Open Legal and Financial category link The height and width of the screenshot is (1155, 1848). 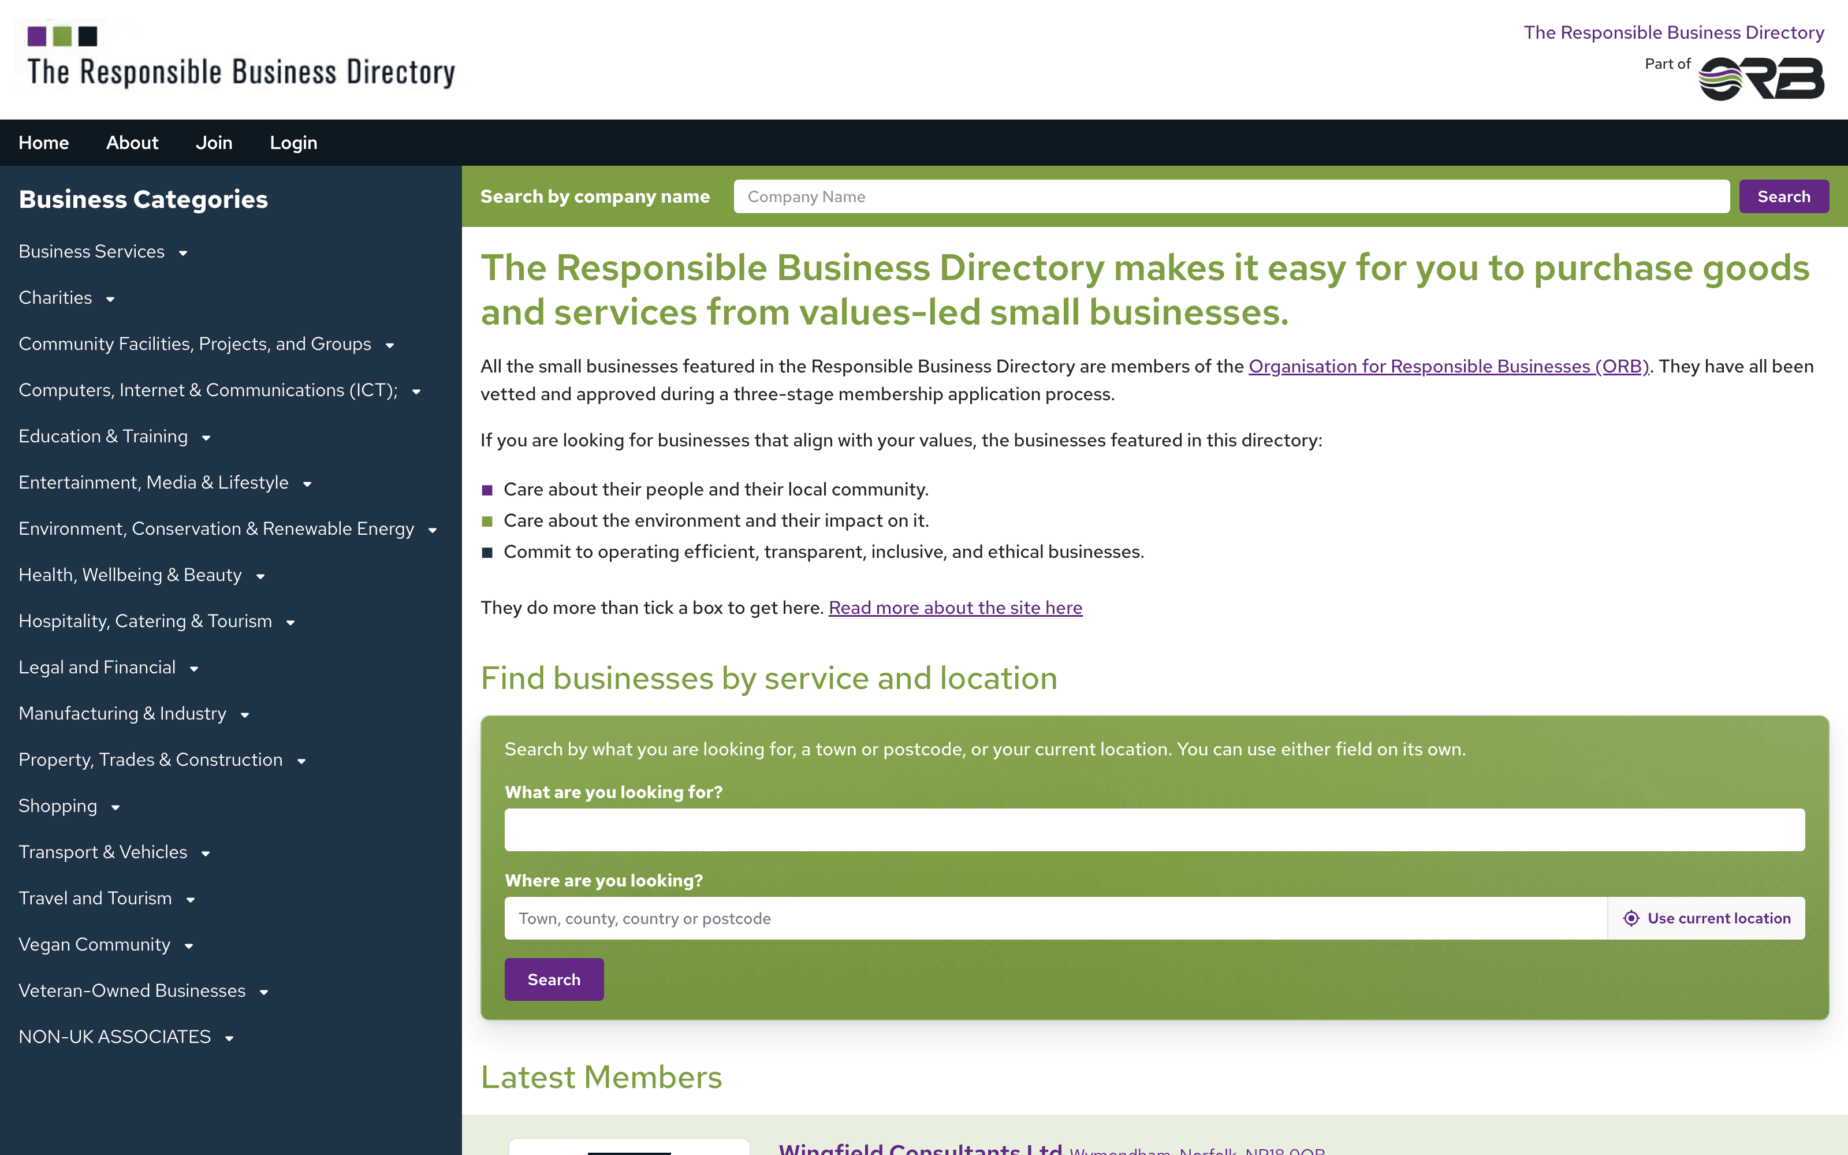tap(97, 668)
